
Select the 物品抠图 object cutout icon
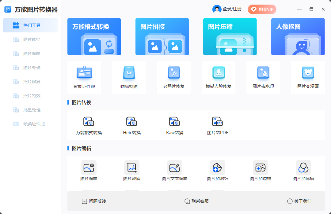129,73
